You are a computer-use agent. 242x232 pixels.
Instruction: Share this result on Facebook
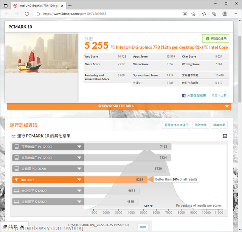(x=196, y=95)
